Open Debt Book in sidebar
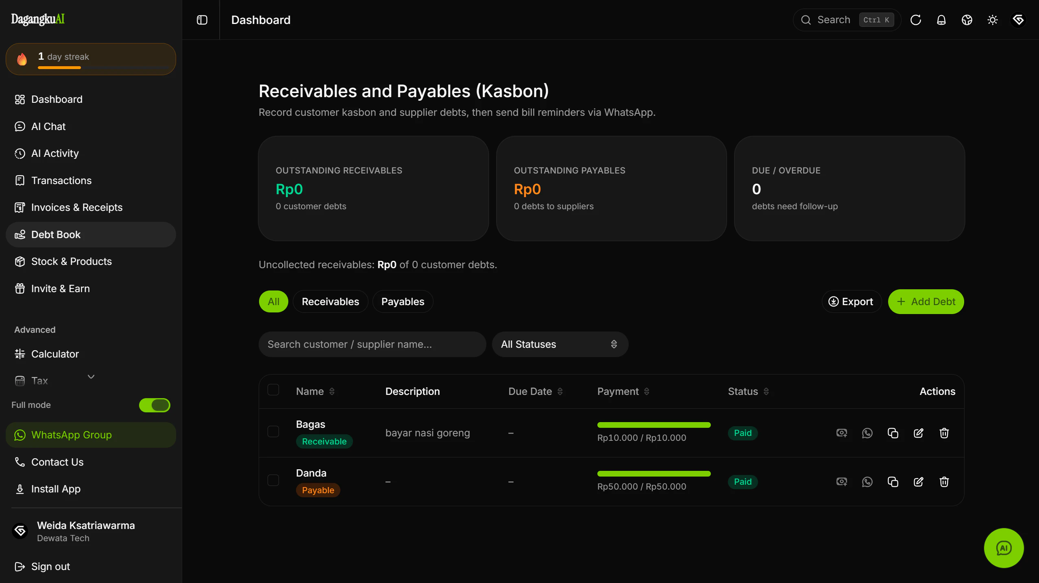Screen dimensions: 1039x583 (91, 234)
